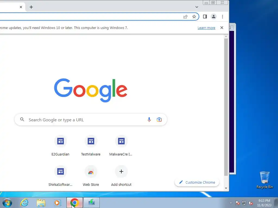This screenshot has height=208, width=278.
Task: Click the Chrome taskbar button
Action: coord(75,203)
